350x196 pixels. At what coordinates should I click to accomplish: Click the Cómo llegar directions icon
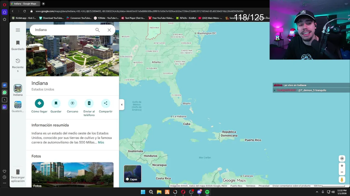39,103
